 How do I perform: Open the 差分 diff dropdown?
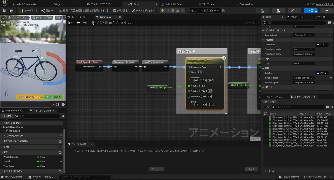coord(47,11)
